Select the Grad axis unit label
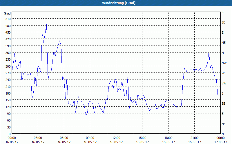 point(7,13)
